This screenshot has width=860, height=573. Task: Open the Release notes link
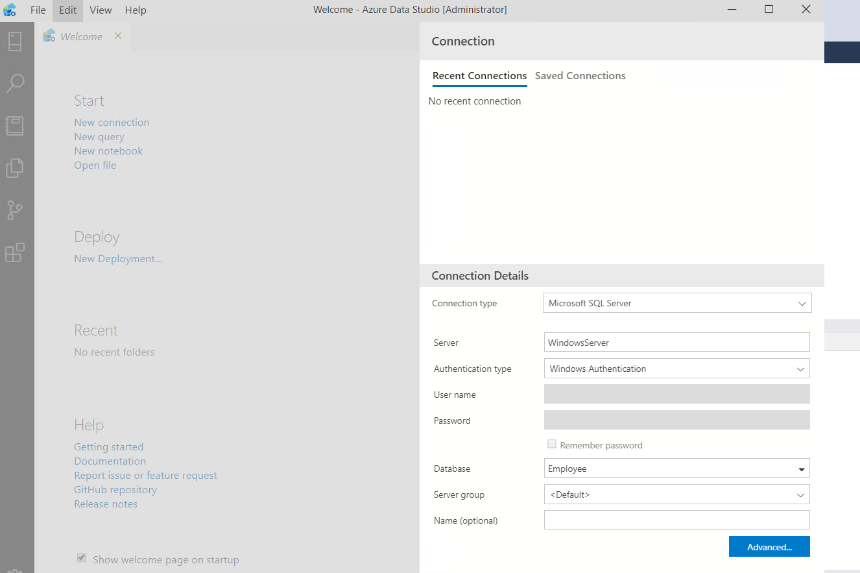tap(106, 504)
